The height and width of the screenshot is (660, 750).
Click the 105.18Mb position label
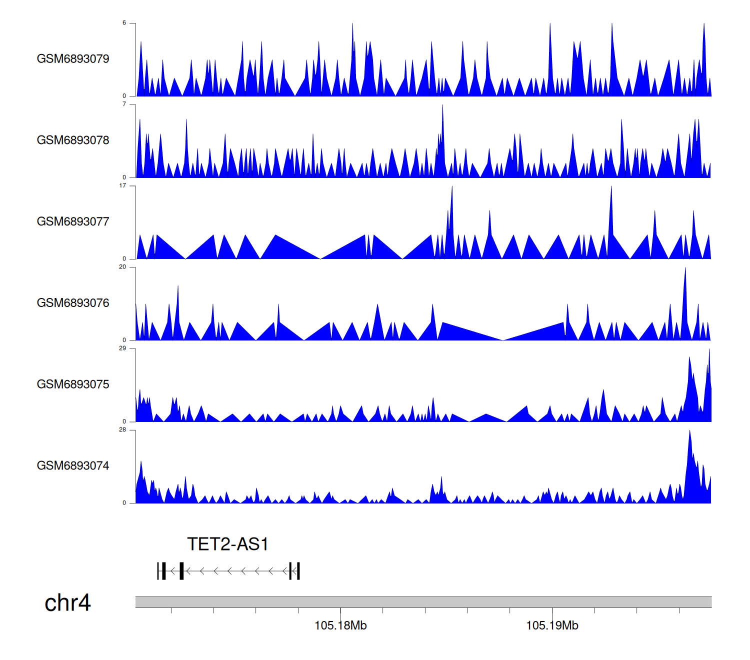pos(340,625)
